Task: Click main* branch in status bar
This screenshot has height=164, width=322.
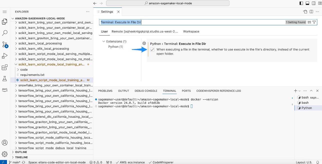Action: pyautogui.click(x=14, y=162)
